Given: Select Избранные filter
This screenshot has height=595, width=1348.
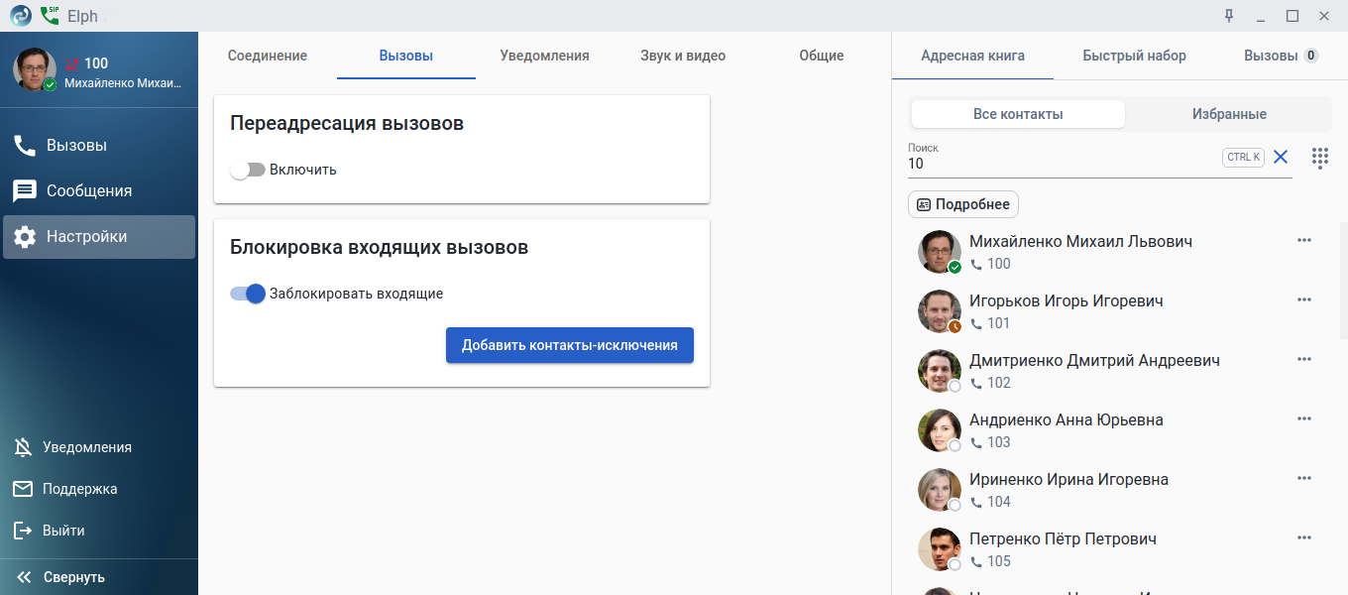Looking at the screenshot, I should pos(1229,114).
